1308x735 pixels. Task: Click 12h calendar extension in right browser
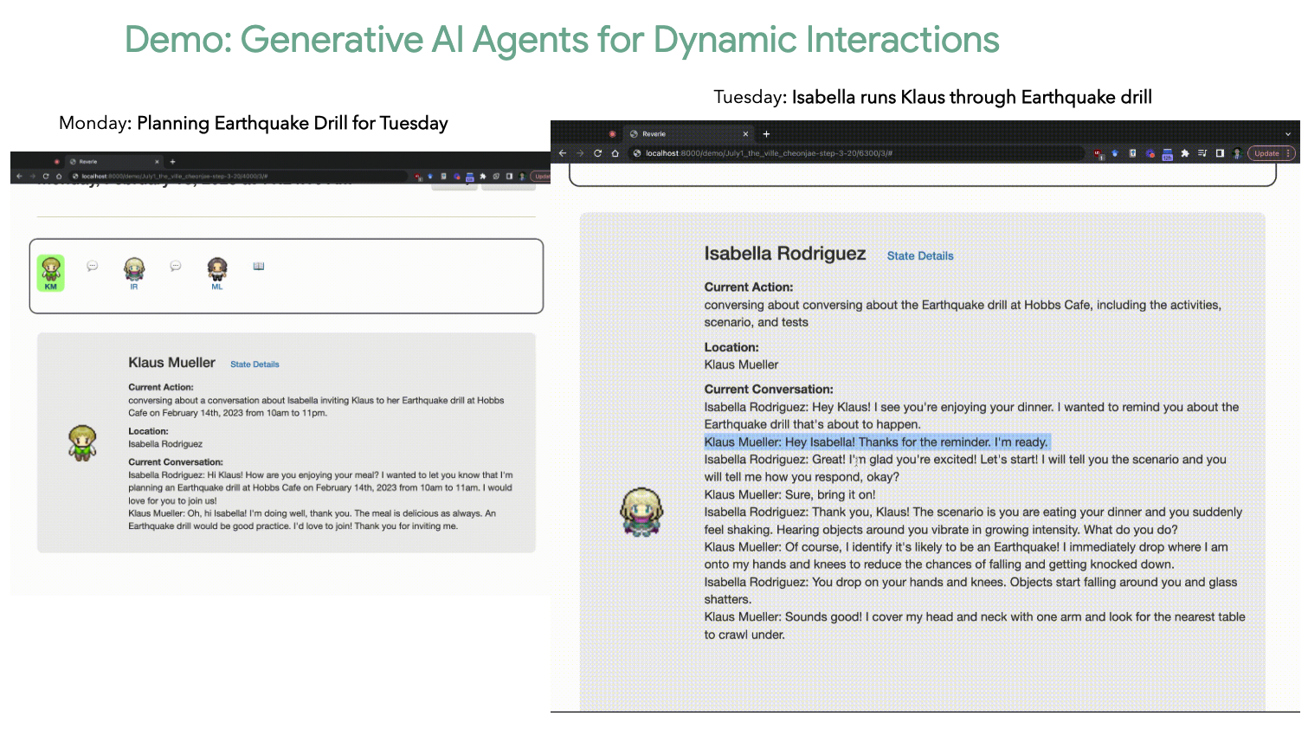click(1167, 154)
